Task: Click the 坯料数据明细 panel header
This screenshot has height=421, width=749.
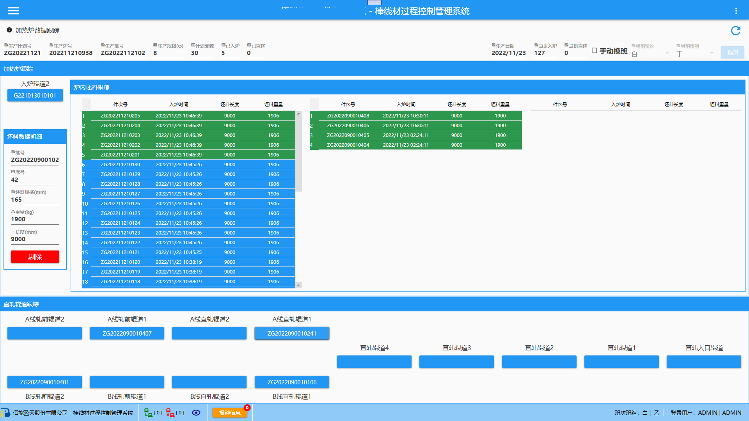Action: click(35, 137)
